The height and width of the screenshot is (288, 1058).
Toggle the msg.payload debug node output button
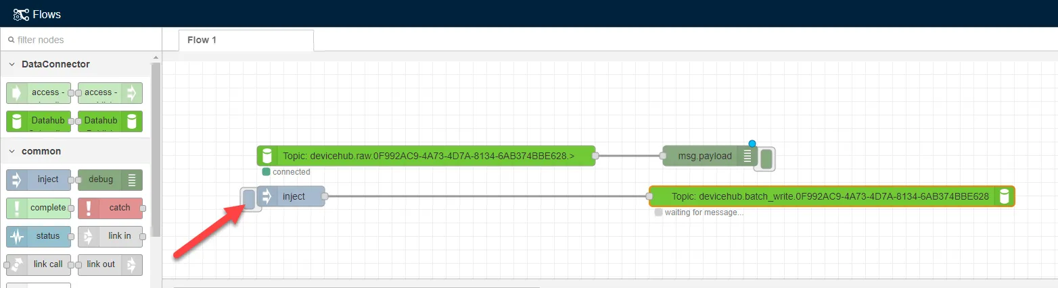pyautogui.click(x=766, y=159)
